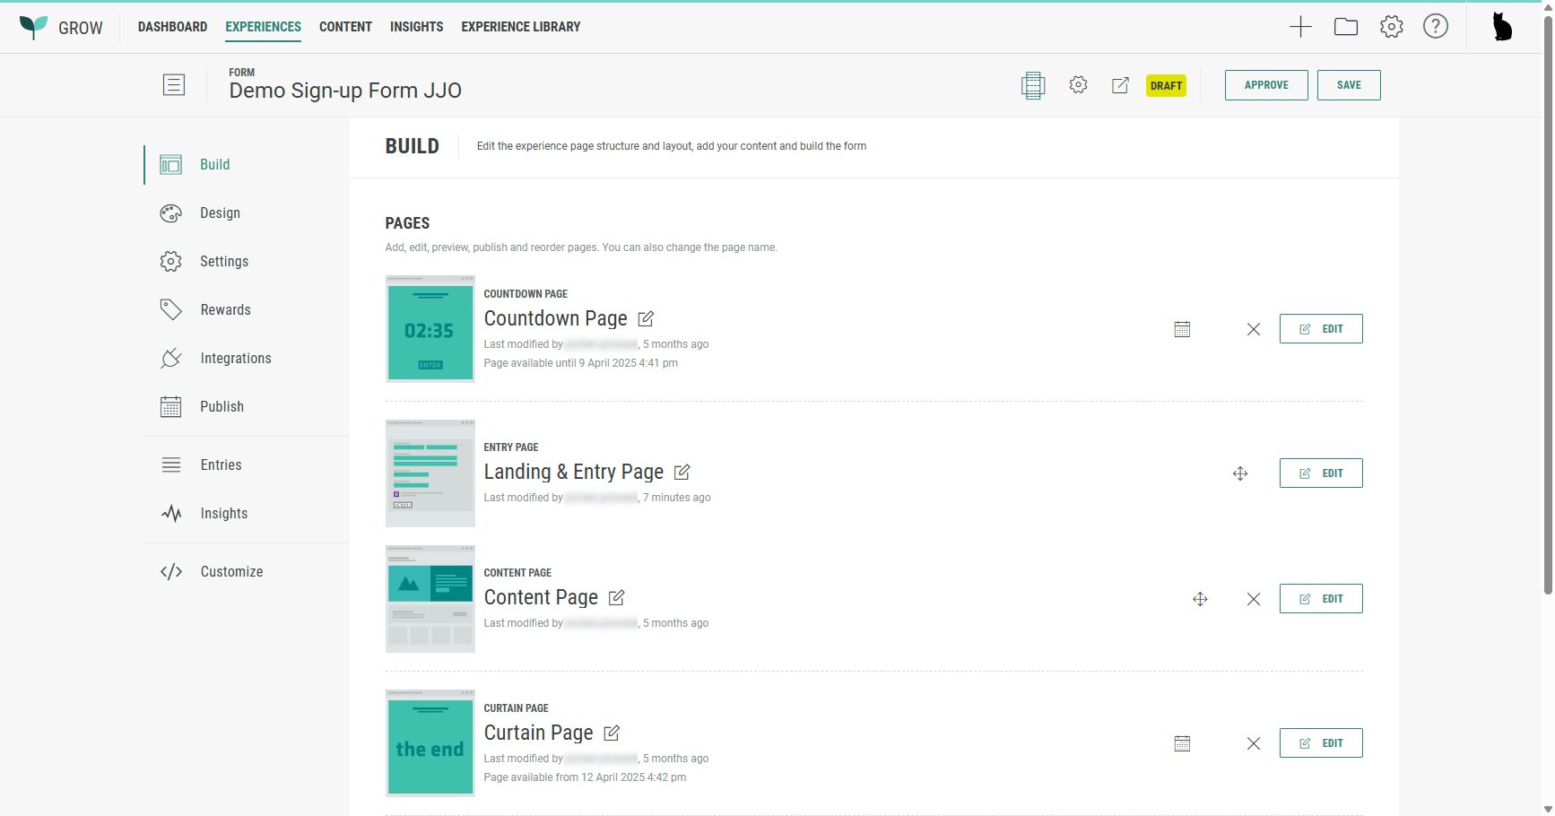Toggle the hamburger list icon beside form title
The height and width of the screenshot is (816, 1555).
pos(174,85)
